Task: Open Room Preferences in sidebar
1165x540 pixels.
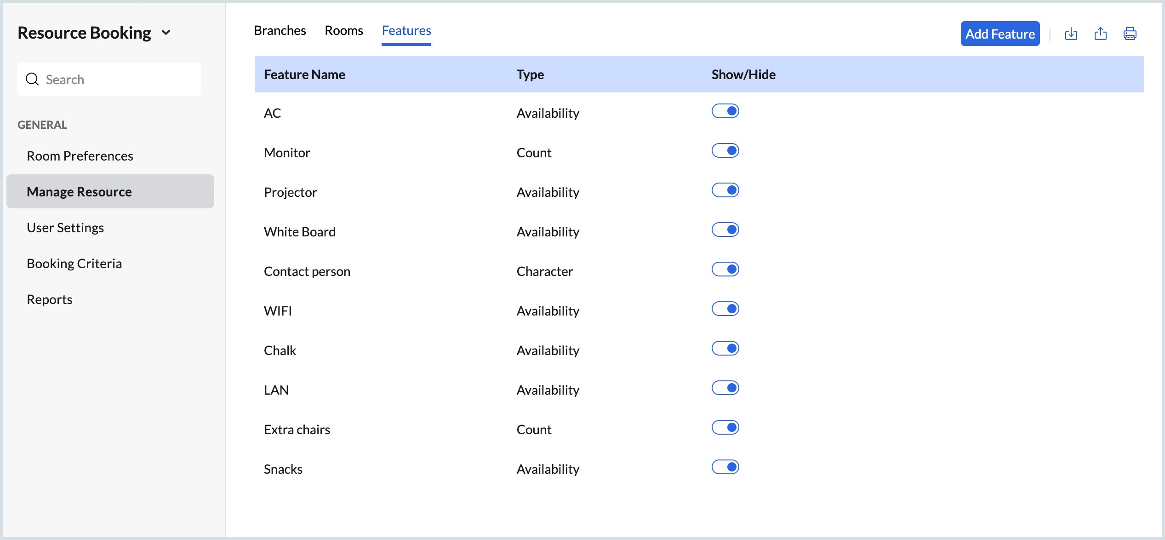Action: (80, 156)
